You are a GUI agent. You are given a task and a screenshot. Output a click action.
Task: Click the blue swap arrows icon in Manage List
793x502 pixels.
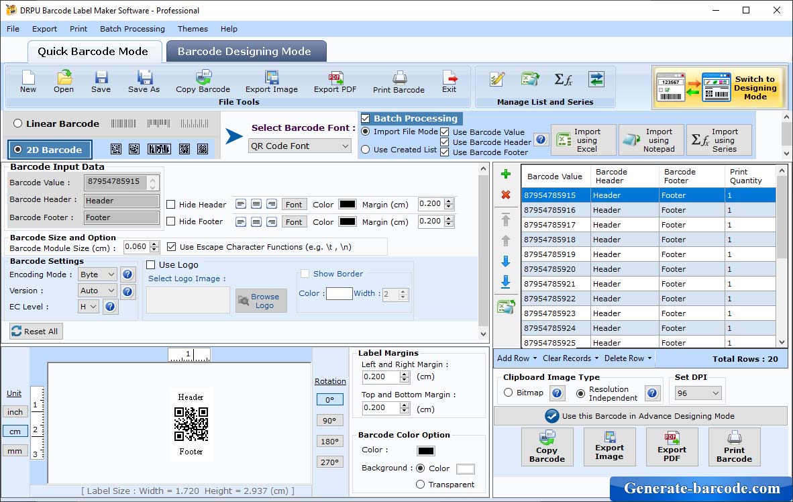point(596,79)
